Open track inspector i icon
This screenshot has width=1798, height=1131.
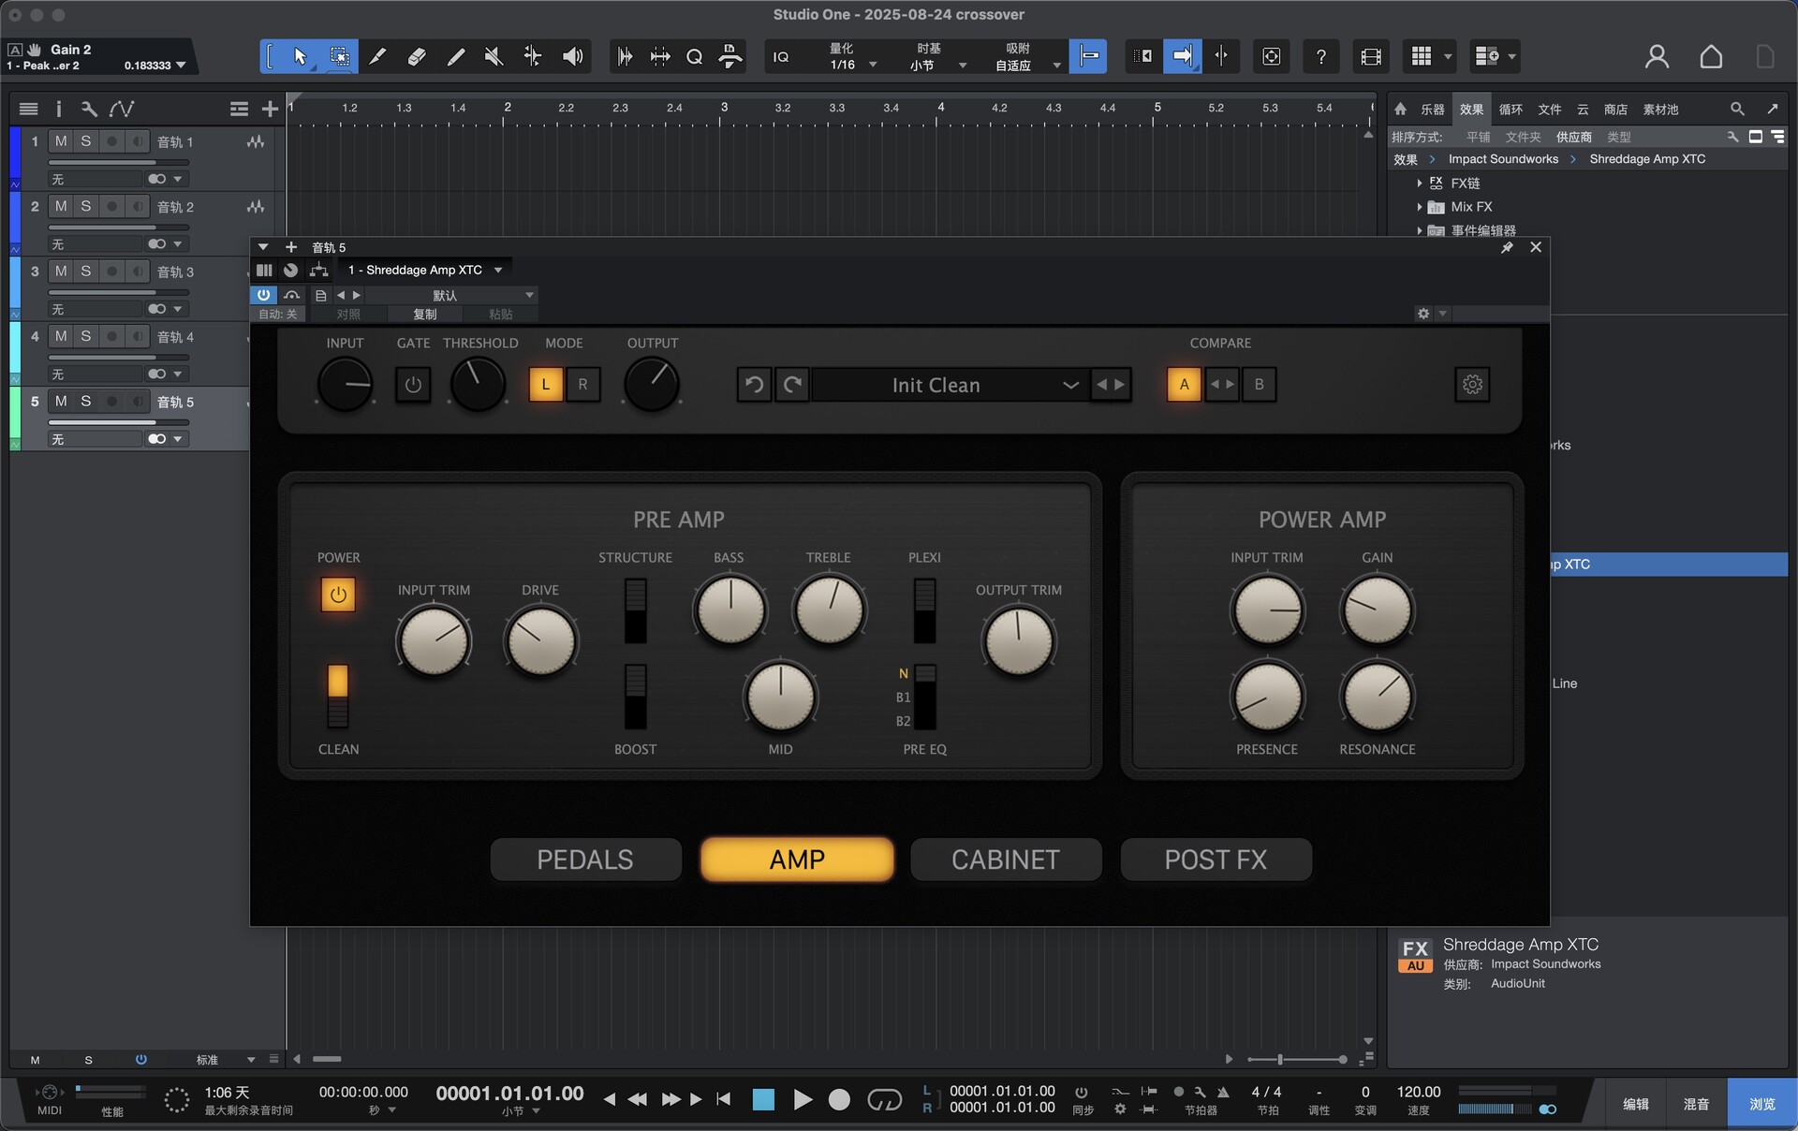pos(58,110)
